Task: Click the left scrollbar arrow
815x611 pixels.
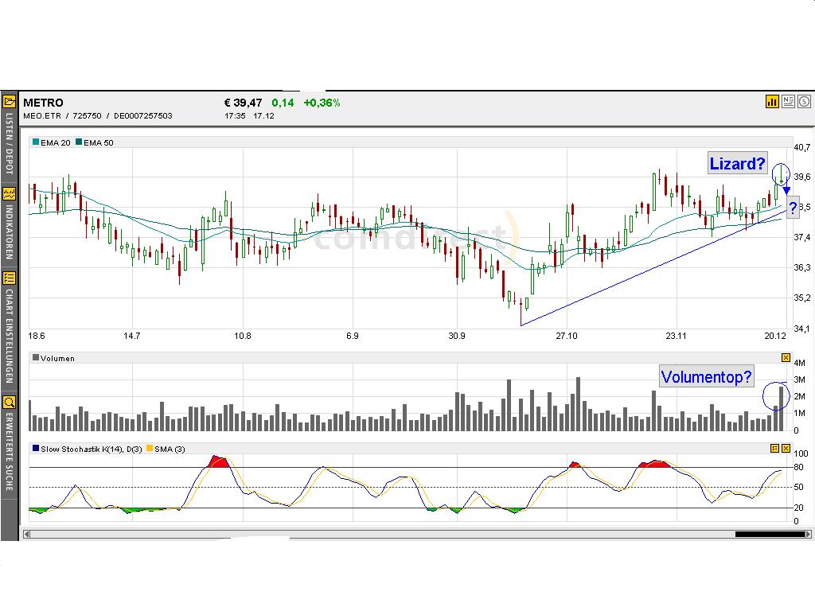Action: tap(26, 534)
